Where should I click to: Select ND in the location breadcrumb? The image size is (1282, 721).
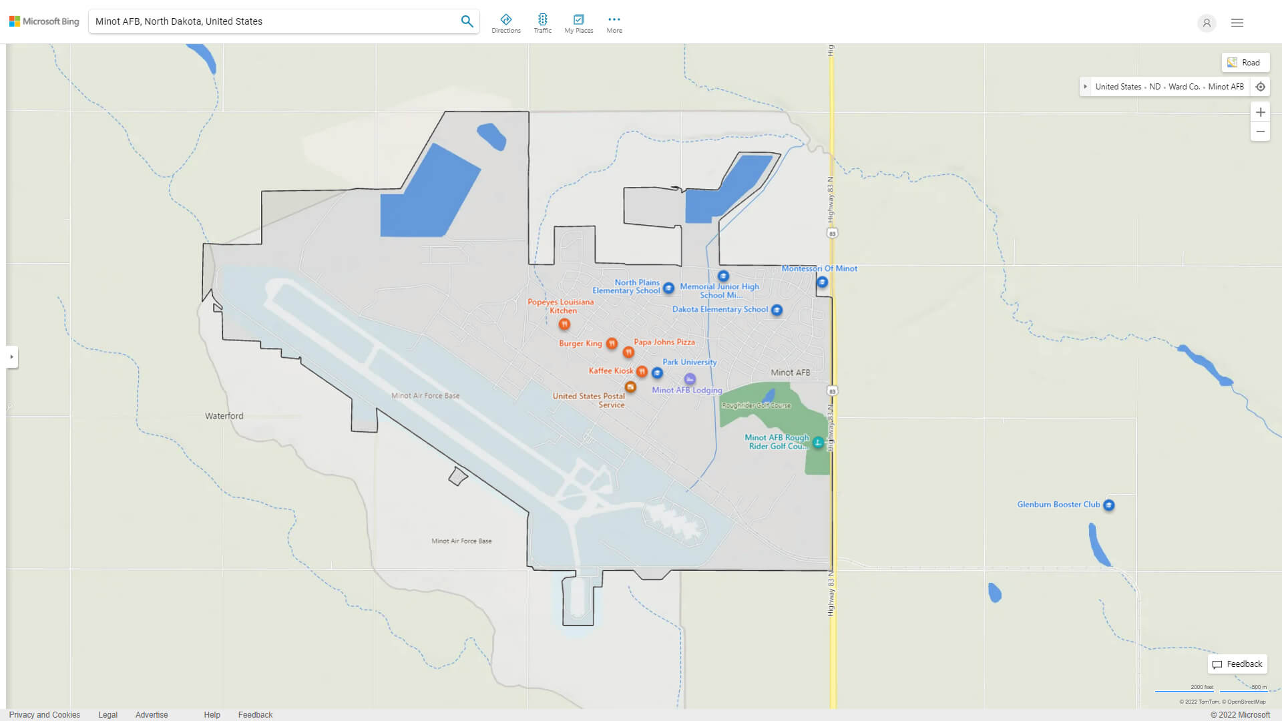1154,87
